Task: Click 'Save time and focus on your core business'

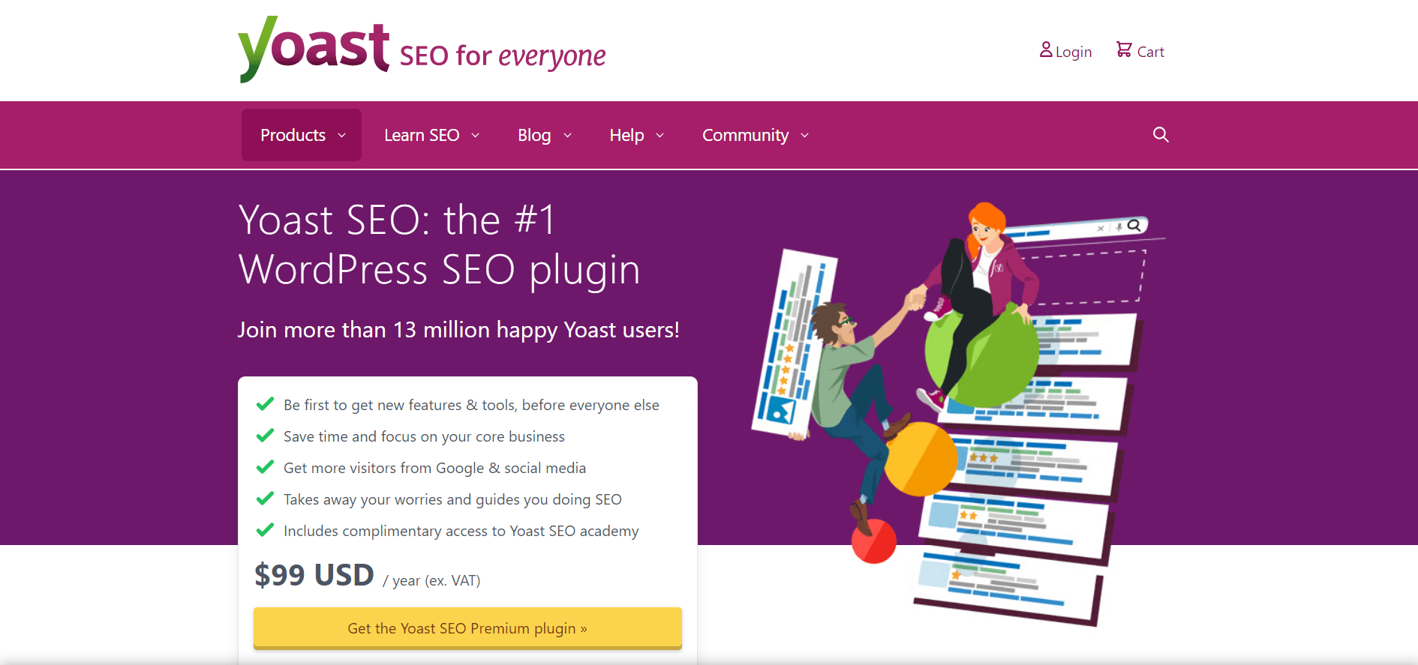Action: point(424,436)
